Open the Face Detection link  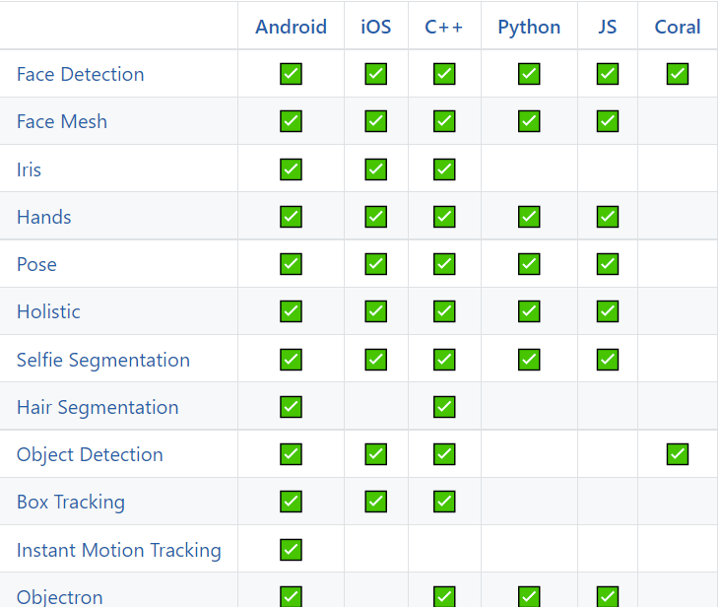tap(80, 74)
